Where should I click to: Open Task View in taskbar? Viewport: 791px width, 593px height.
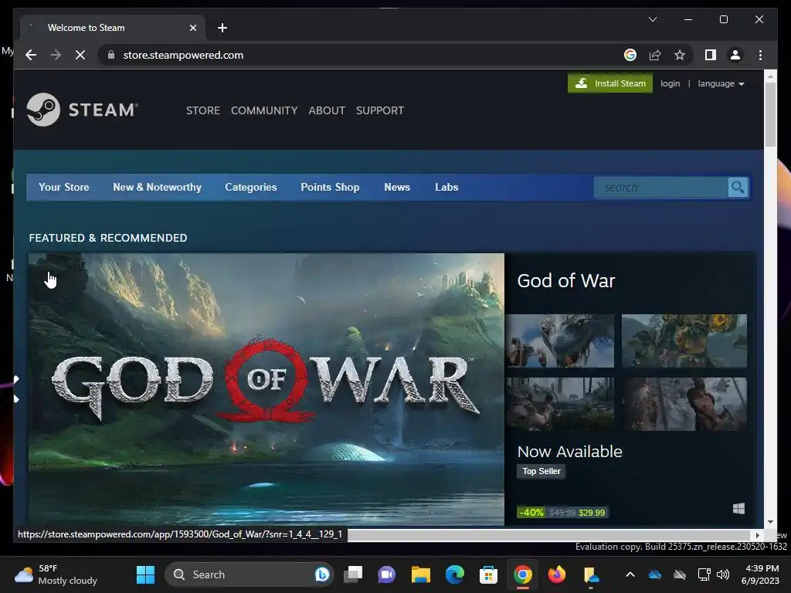point(352,574)
